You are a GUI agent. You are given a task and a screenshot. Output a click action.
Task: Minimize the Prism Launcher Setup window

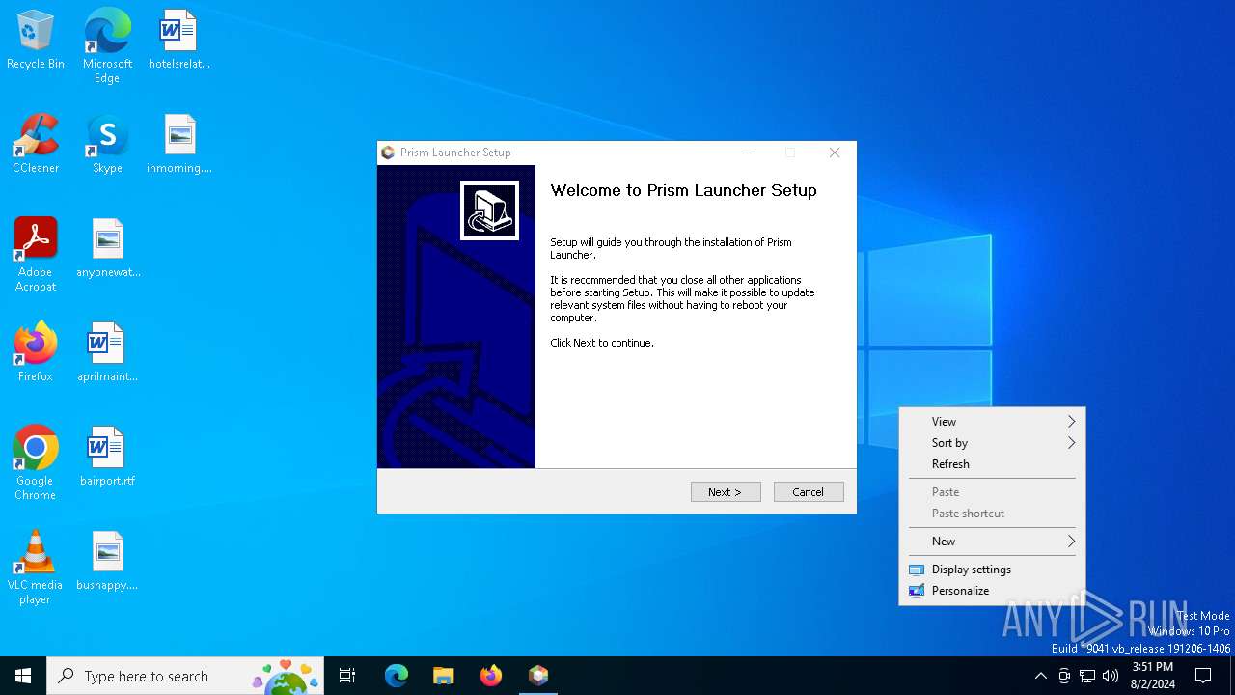click(746, 153)
